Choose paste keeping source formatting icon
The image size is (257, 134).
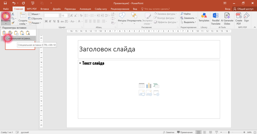(10, 33)
